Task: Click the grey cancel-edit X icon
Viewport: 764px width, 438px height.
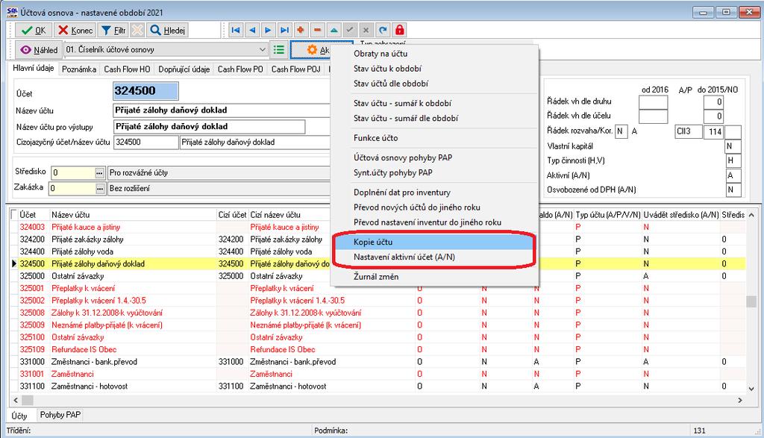Action: (366, 30)
